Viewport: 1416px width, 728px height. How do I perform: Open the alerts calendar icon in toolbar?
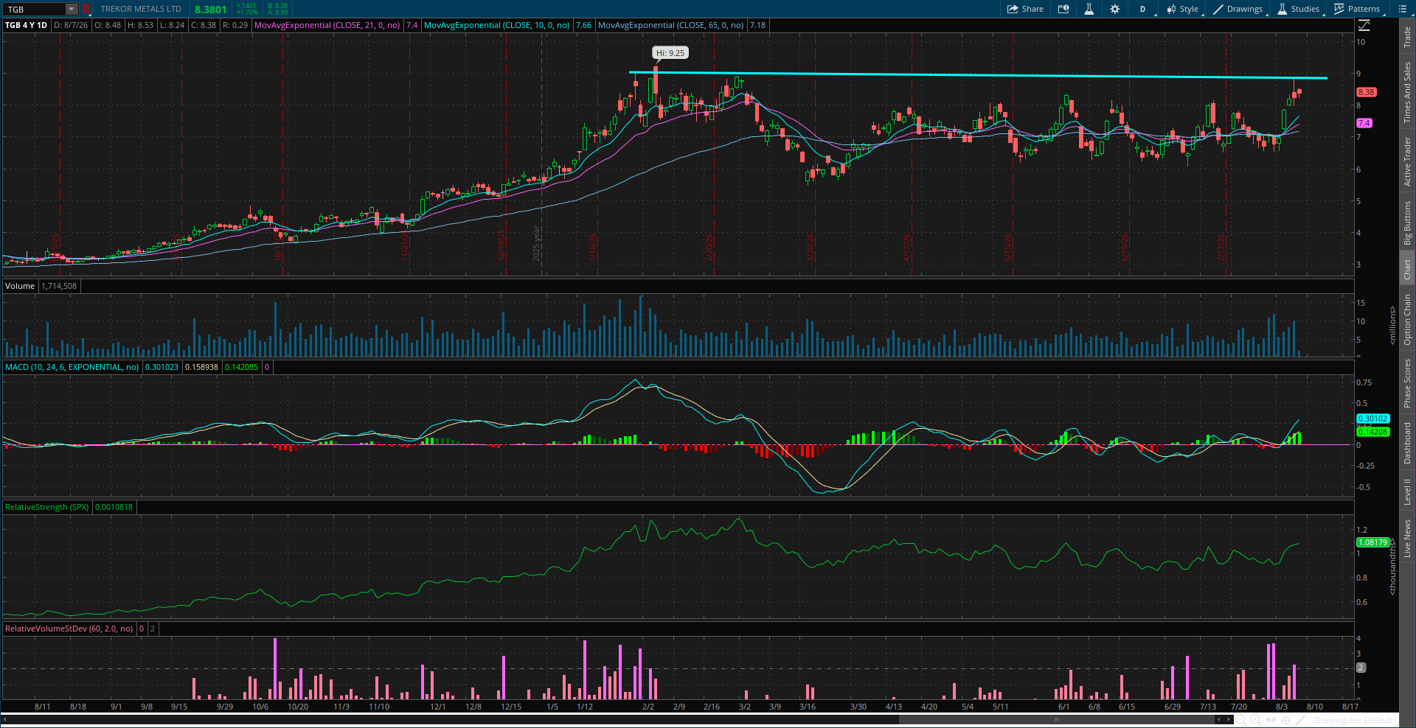tap(1063, 9)
